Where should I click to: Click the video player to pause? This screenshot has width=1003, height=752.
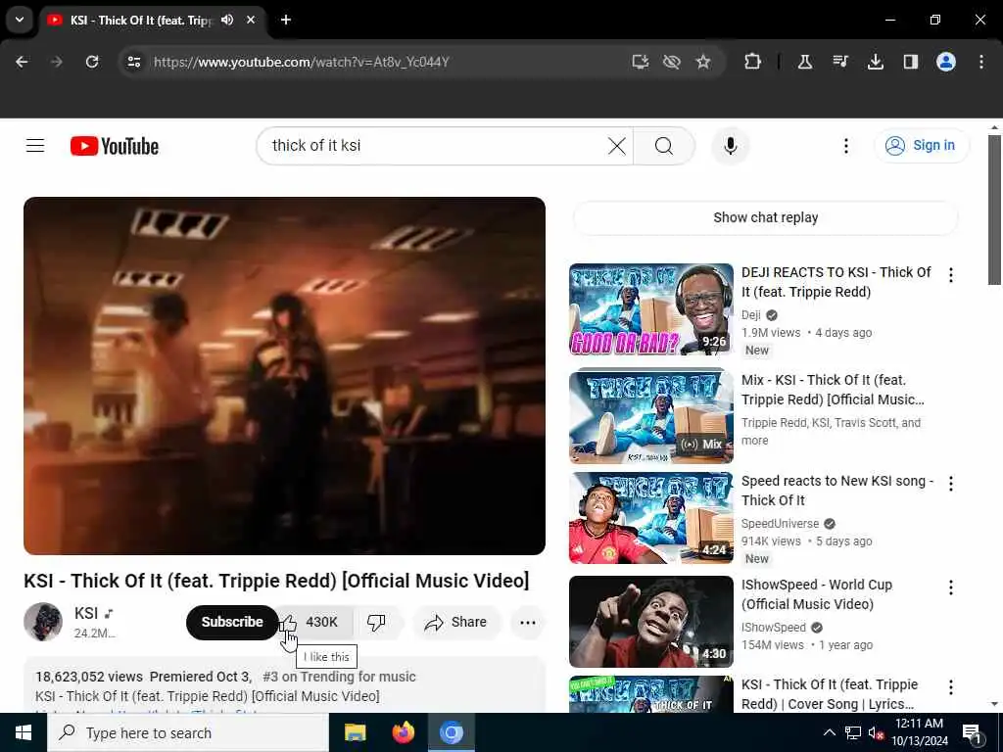tap(285, 376)
